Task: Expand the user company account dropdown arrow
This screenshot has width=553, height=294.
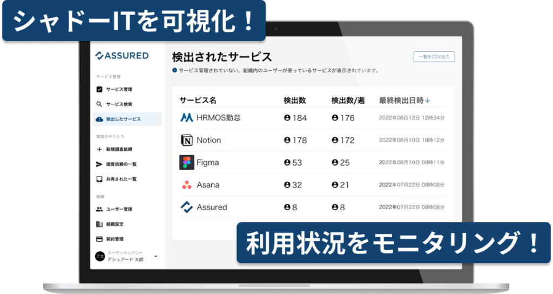Action: point(156,257)
